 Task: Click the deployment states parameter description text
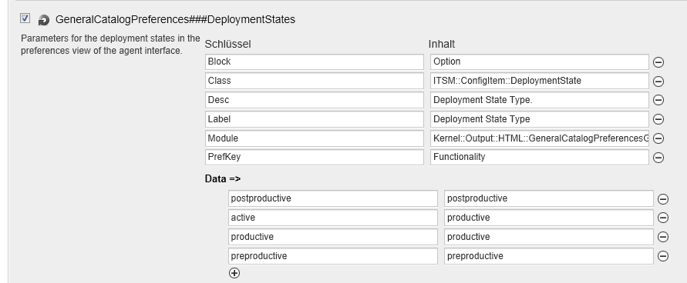coord(110,45)
